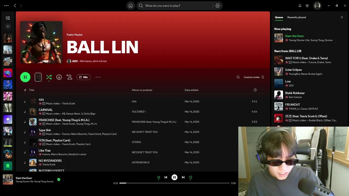This screenshot has height=196, width=349.
Task: Open Liked Songs heart tile in sidebar
Action: [x=8, y=119]
